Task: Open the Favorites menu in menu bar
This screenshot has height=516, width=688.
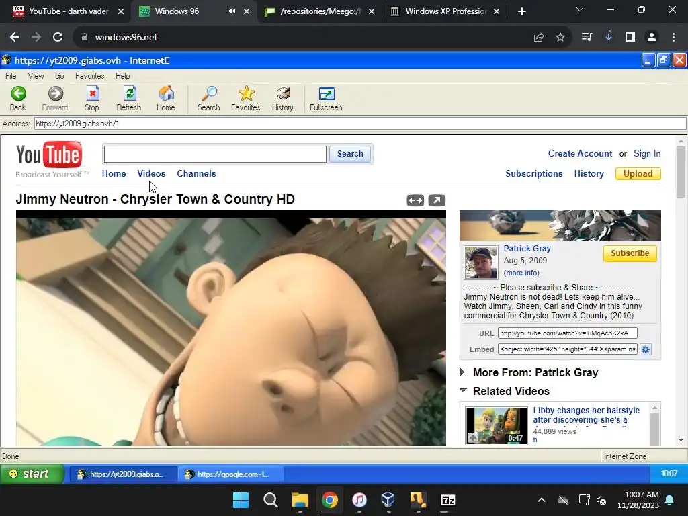Action: click(90, 76)
